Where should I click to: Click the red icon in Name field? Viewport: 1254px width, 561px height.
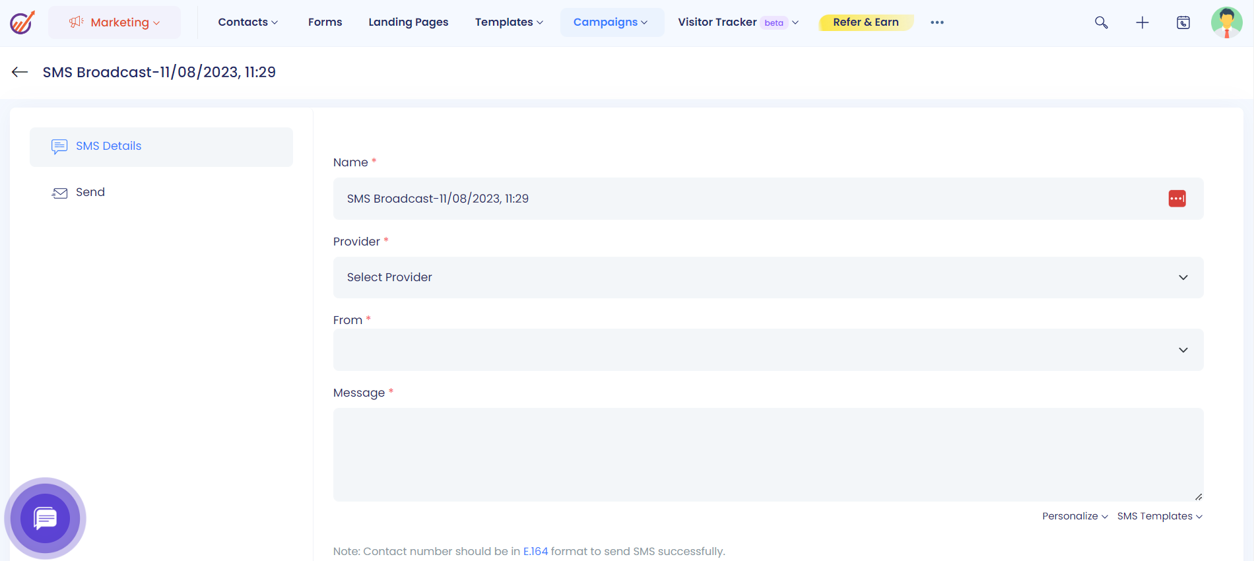click(1177, 199)
